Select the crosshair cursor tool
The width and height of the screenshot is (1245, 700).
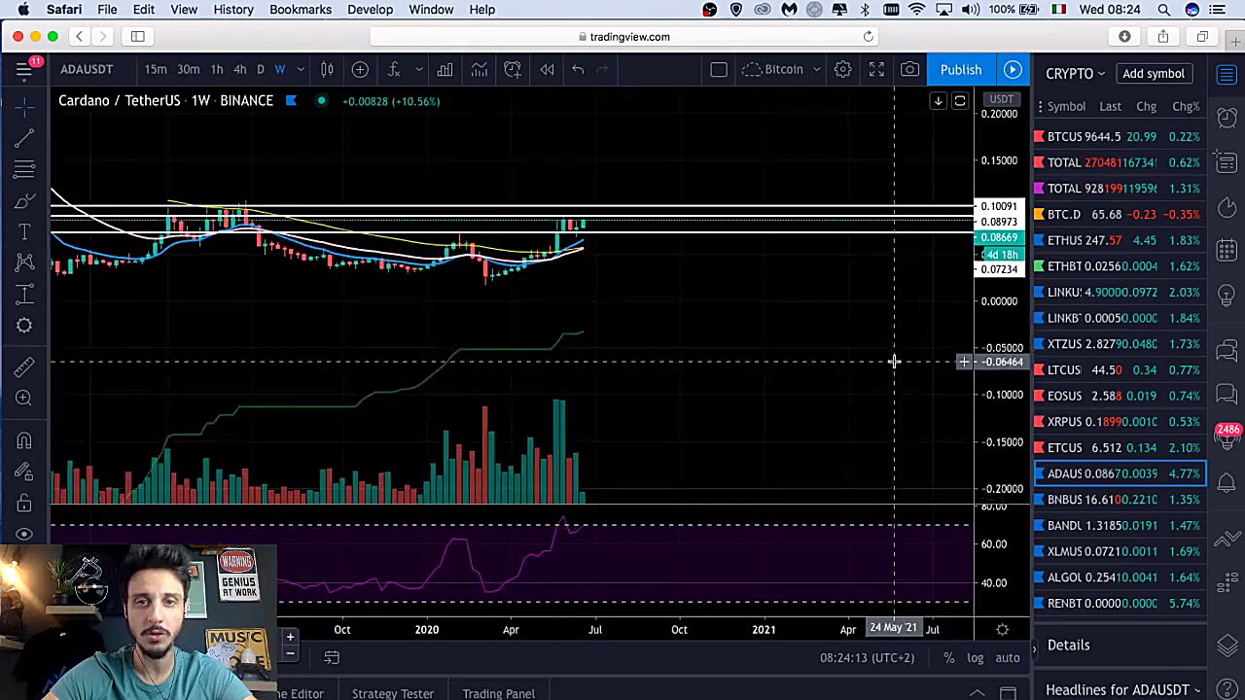pos(24,105)
